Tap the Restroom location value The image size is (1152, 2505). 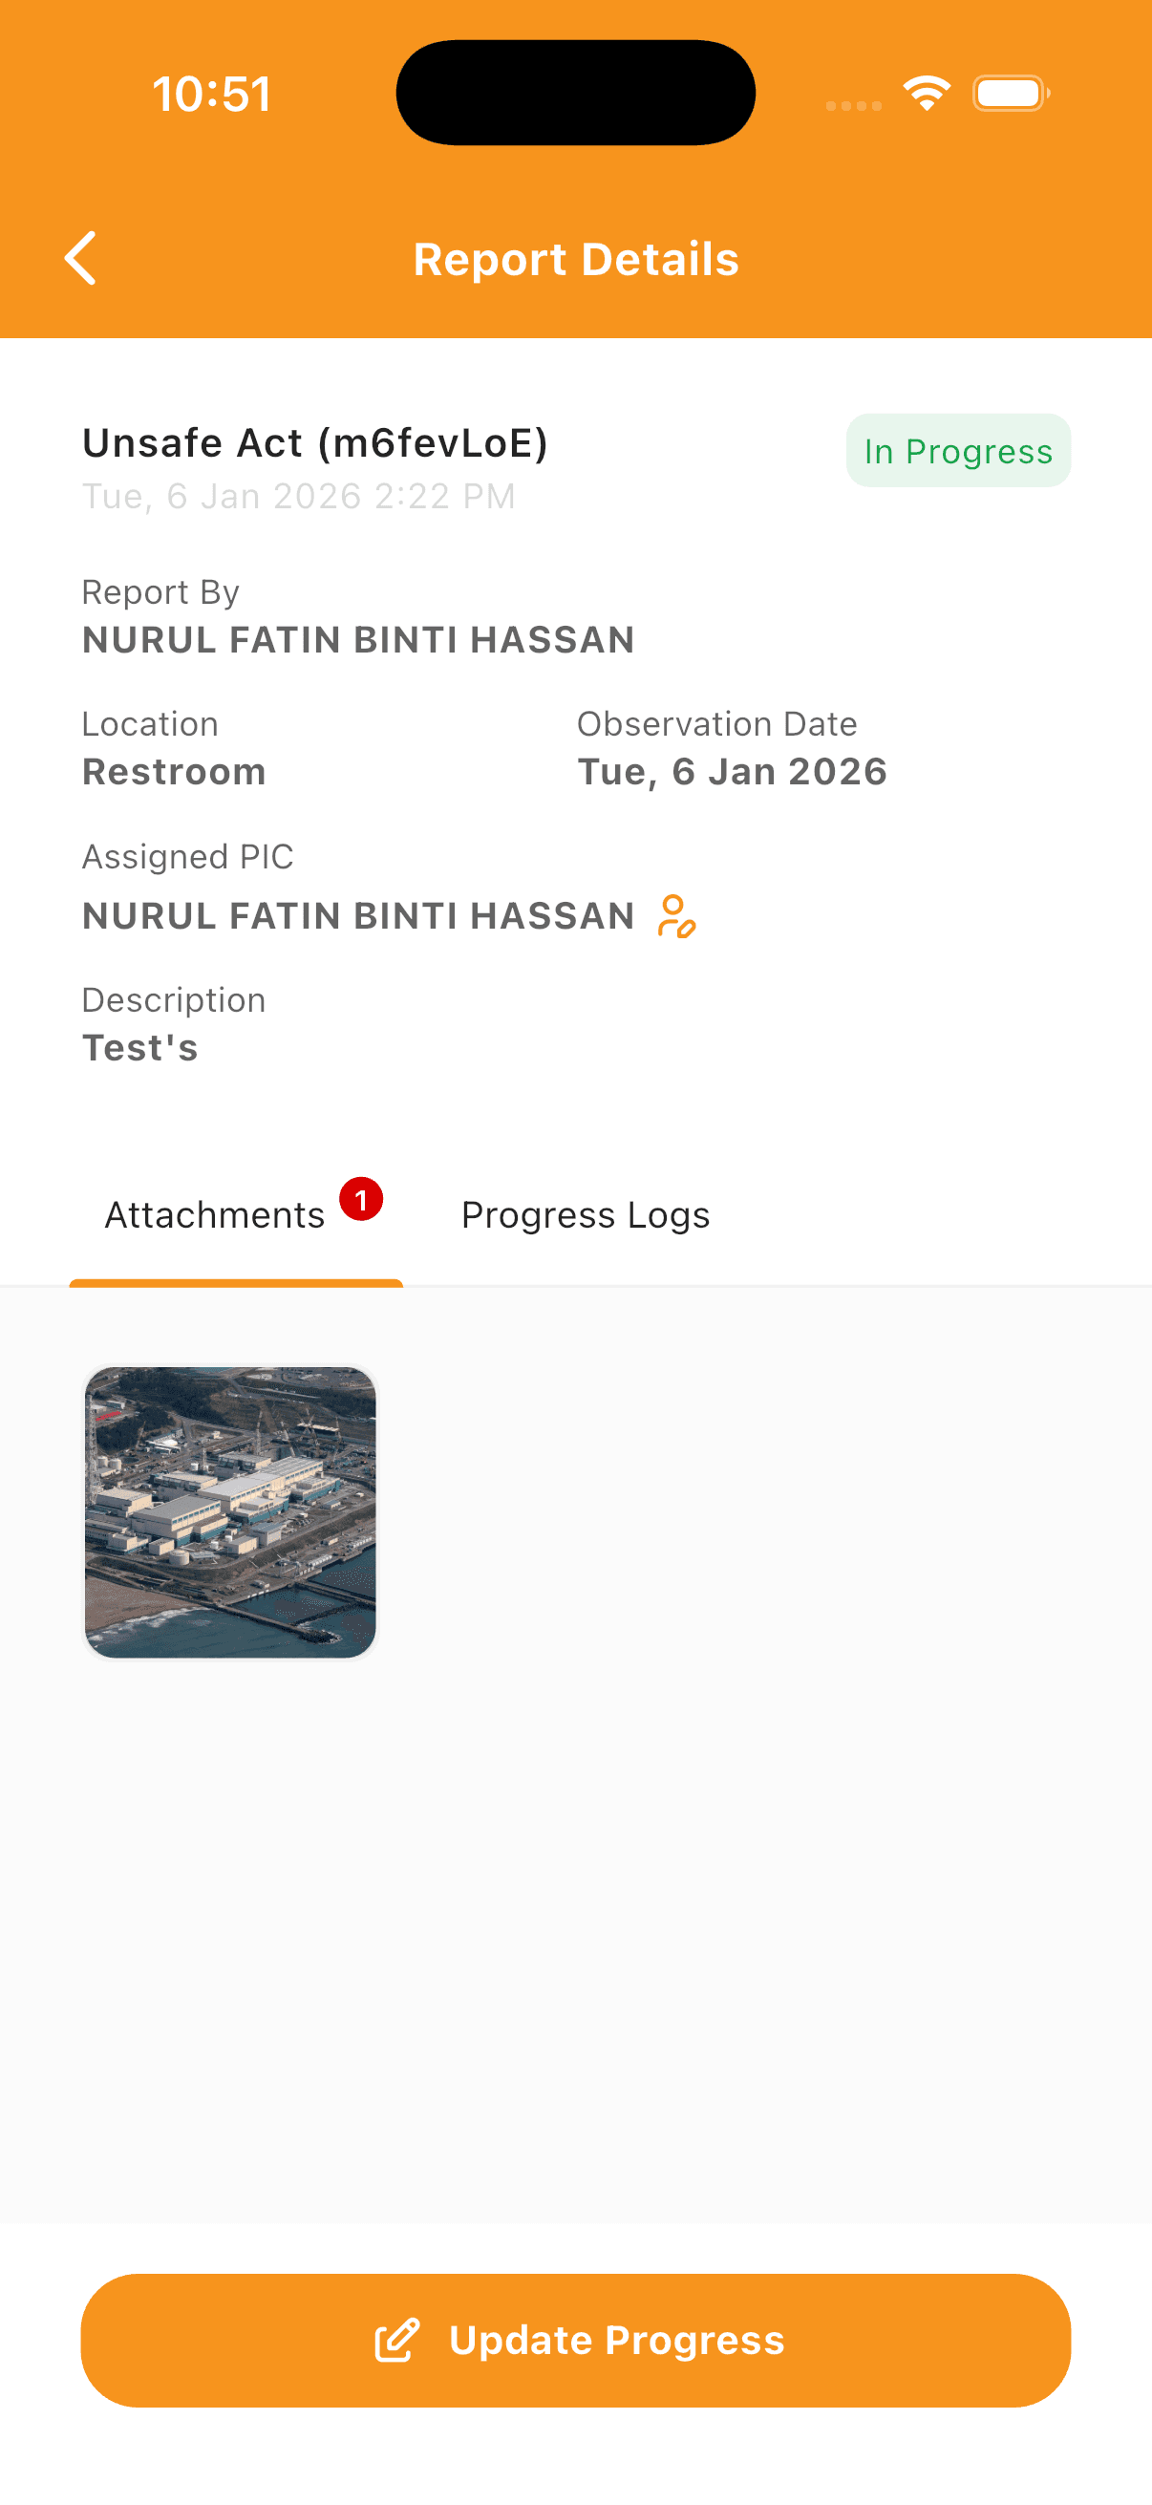(174, 772)
